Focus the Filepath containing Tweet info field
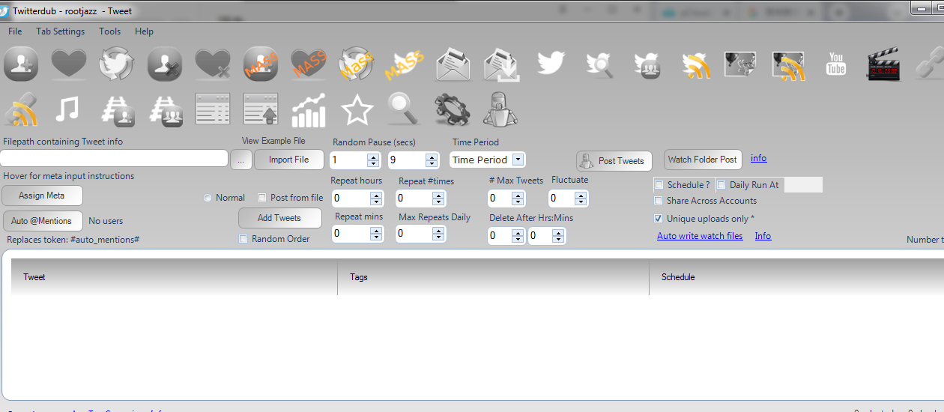Image resolution: width=944 pixels, height=412 pixels. pyautogui.click(x=114, y=158)
